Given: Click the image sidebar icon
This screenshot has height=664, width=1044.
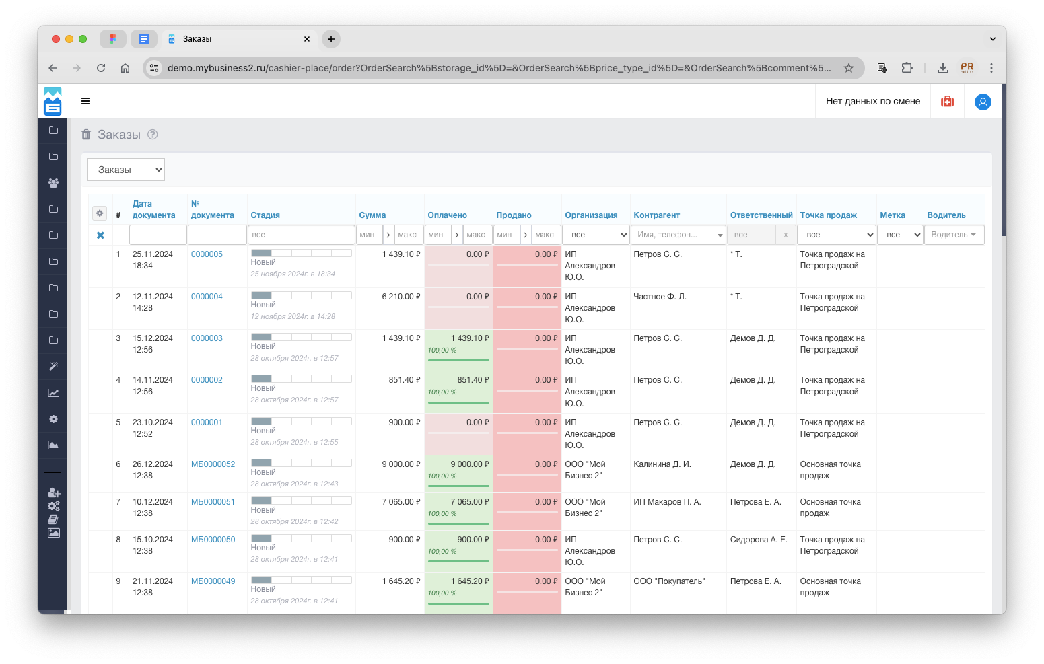Looking at the screenshot, I should point(54,533).
